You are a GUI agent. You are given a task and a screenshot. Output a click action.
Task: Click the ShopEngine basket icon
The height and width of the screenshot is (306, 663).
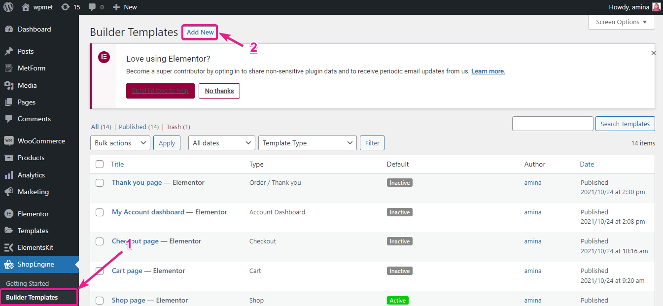coord(9,265)
